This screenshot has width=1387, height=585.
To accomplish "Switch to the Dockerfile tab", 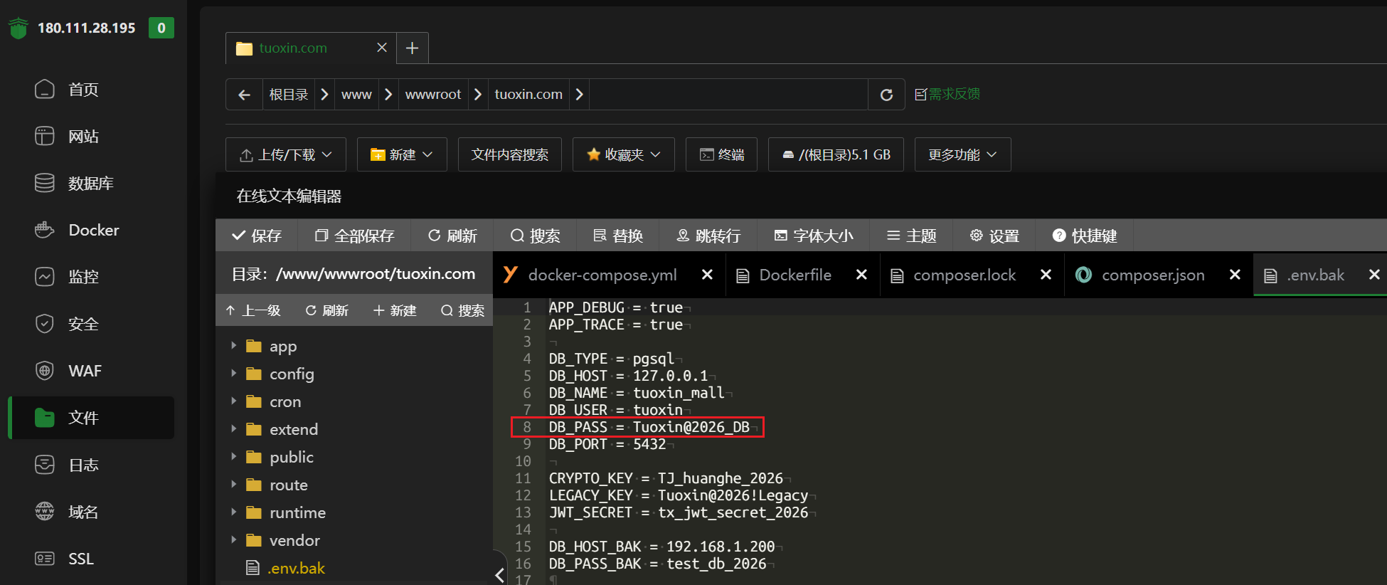I will pyautogui.click(x=795, y=275).
